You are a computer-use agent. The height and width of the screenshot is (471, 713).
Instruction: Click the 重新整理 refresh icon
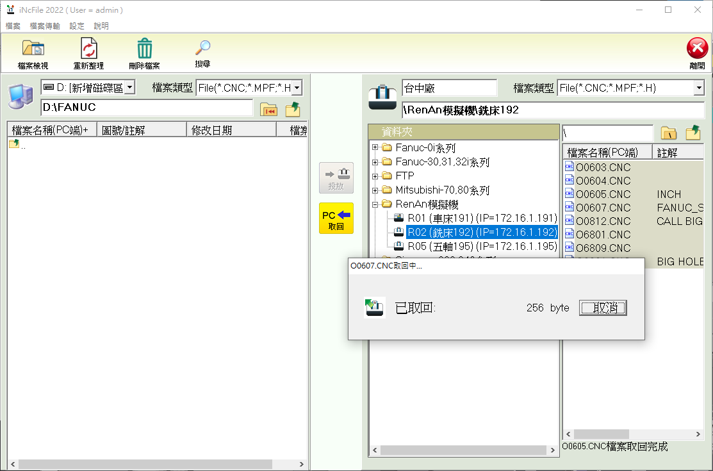pos(88,48)
